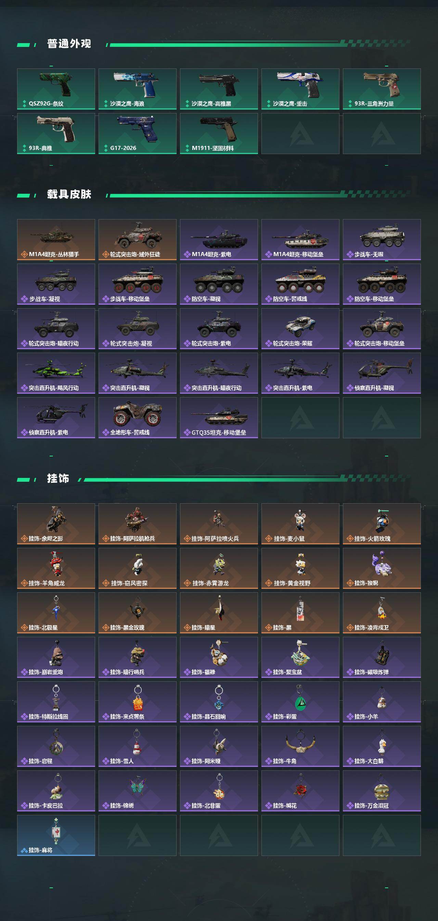
Task: Choose the 突击直升机-飓风行动 helicopter skin
Action: pyautogui.click(x=56, y=373)
